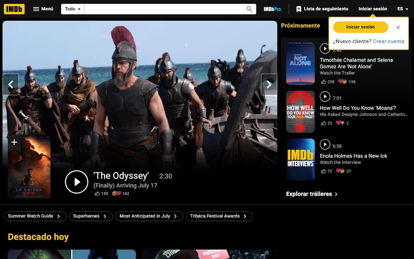This screenshot has height=259, width=414.
Task: Open the IMDbPro link
Action: click(272, 9)
